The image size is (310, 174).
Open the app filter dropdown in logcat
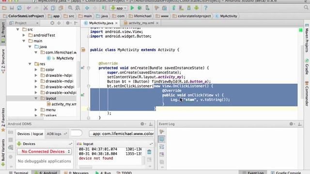point(122,134)
